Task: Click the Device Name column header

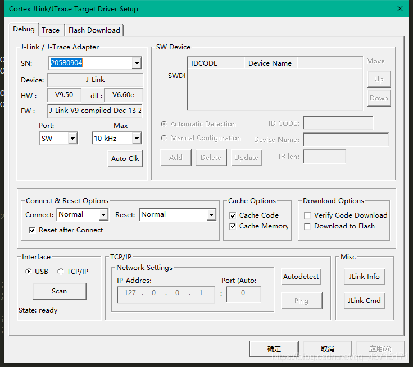Action: point(271,63)
